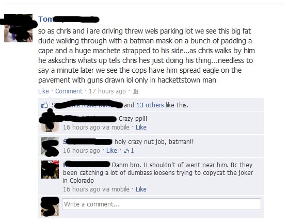Screen dimensions: 288x224
Task: Like the 'Crazy ppl!!' comment
Action: pos(141,127)
